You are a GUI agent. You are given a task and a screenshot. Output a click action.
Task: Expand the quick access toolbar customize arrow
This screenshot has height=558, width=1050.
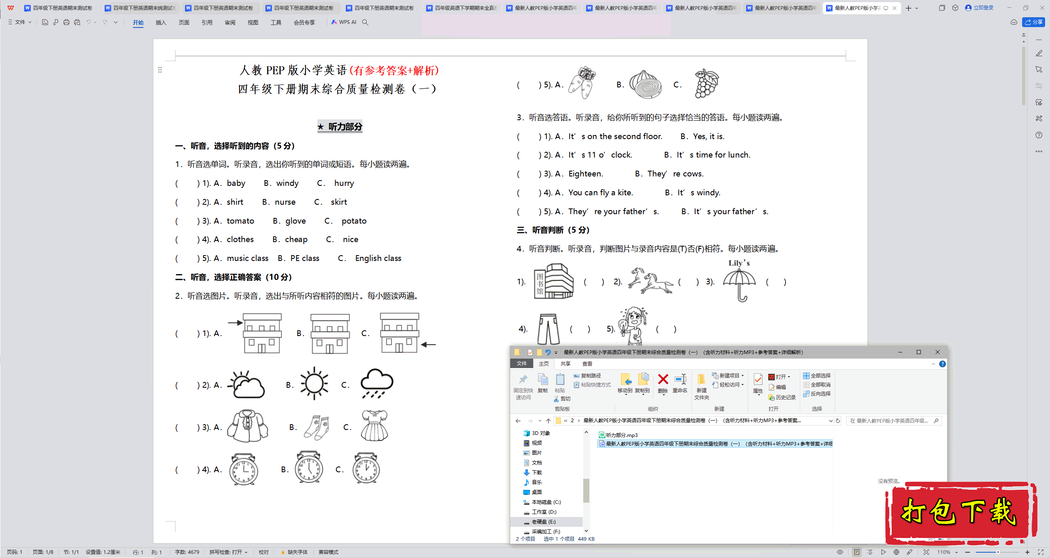tap(116, 22)
